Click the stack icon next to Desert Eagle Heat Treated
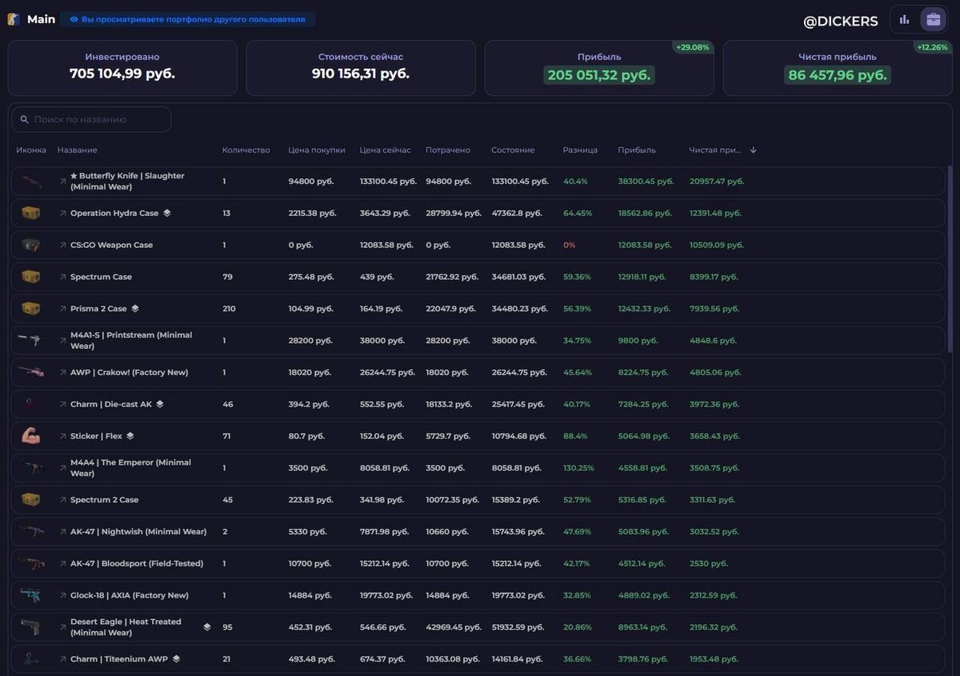This screenshot has width=960, height=676. coord(207,627)
